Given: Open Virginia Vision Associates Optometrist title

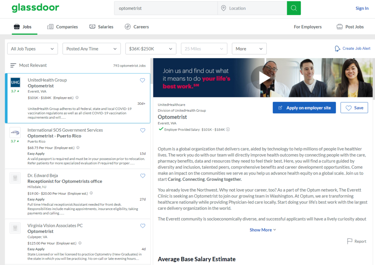Looking at the screenshot, I should click(x=40, y=231).
